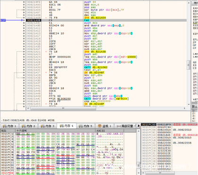Toggle breakpoint dot at address 00821A04

[x=24, y=10]
